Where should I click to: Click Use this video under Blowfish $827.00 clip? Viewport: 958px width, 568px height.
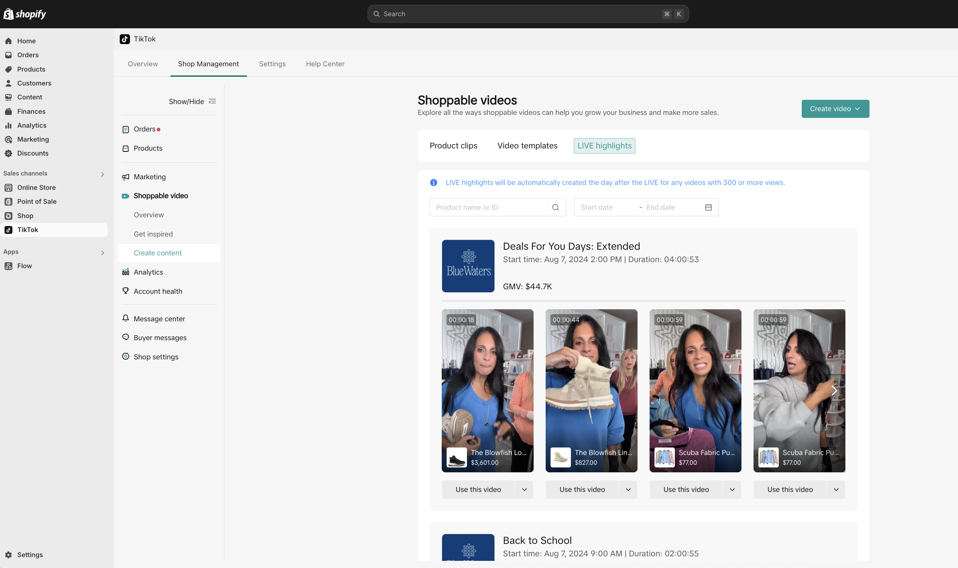tap(582, 490)
